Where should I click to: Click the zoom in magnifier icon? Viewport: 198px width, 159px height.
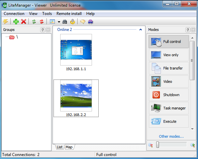[x=192, y=145]
